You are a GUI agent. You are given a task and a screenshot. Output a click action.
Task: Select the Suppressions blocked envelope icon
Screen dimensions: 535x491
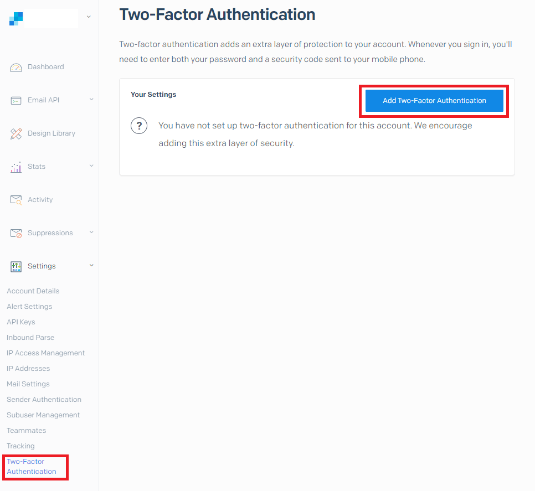point(16,233)
